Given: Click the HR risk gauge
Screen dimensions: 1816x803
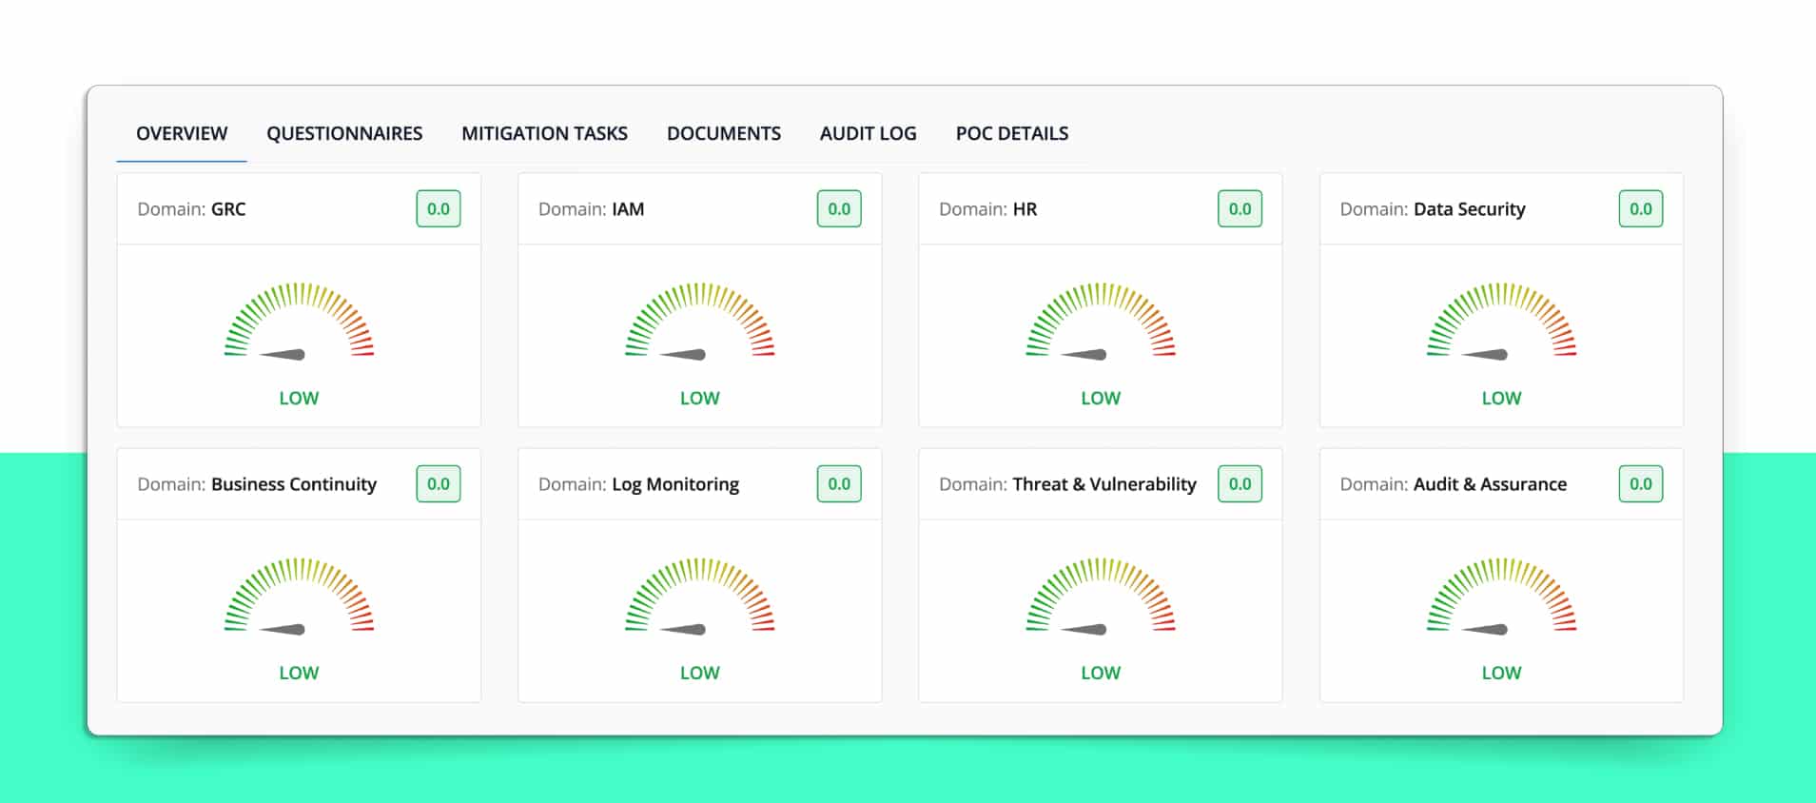Looking at the screenshot, I should tap(1101, 322).
